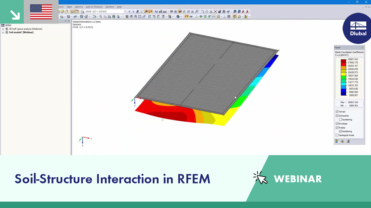Screen dimensions: 371x208
Task: Click the black sphere icon in top toolbar
Action: [x=220, y=11]
